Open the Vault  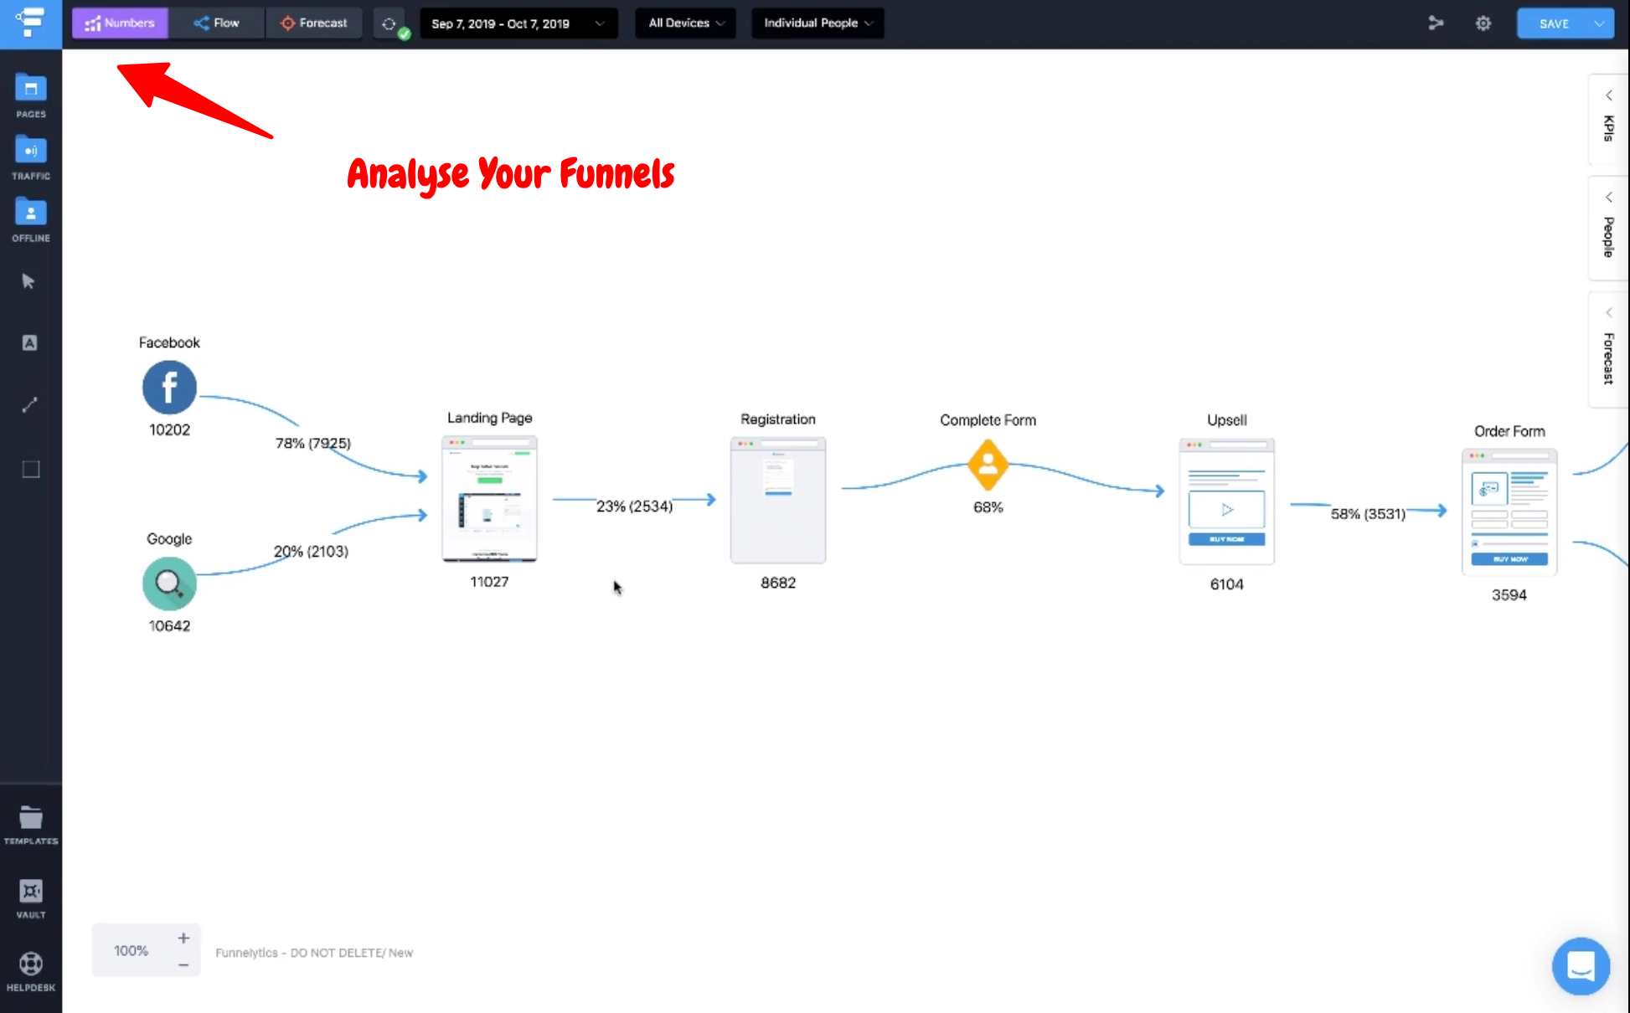tap(31, 892)
